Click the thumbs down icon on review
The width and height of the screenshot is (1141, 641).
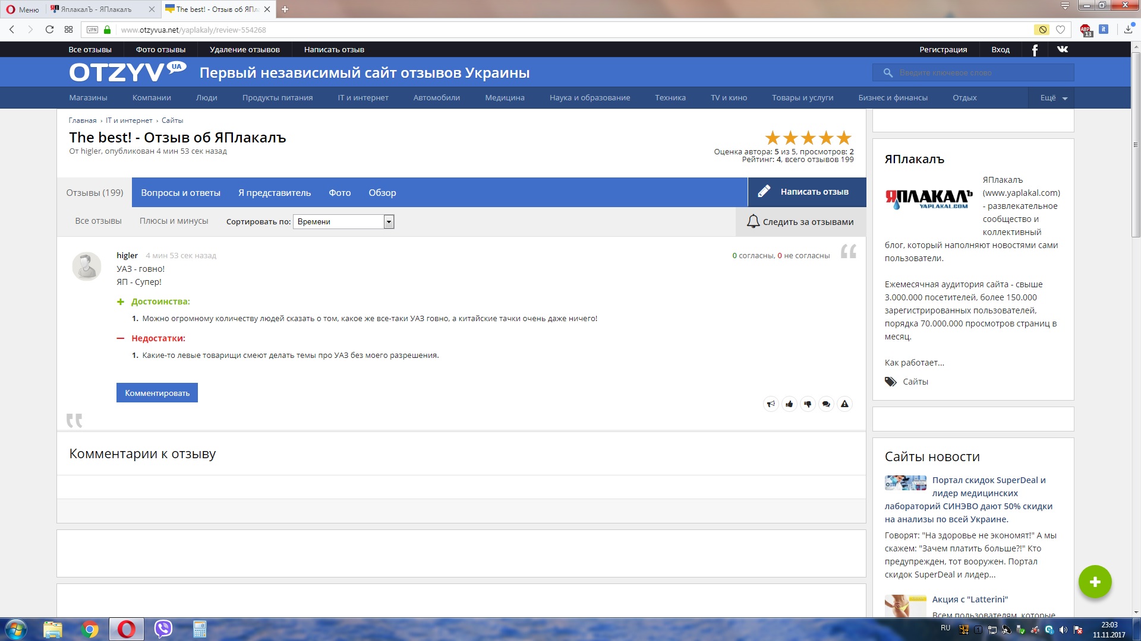click(808, 404)
